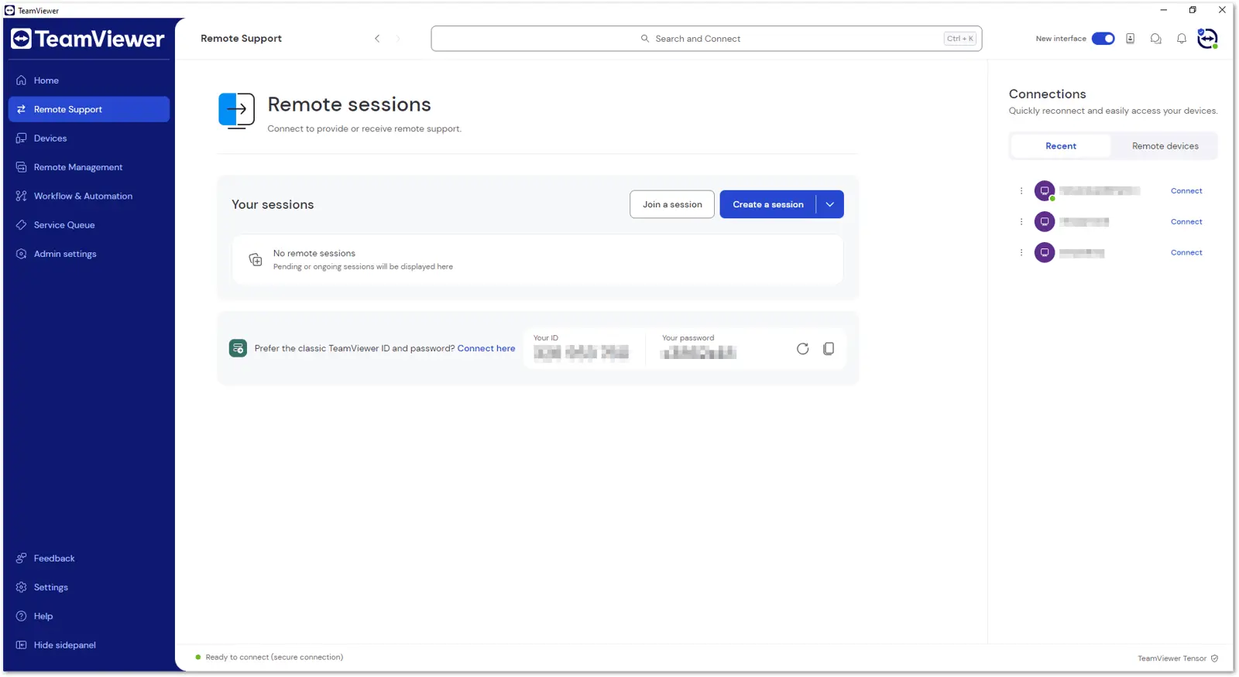Switch to the Remote devices tab
Screen dimensions: 1239x677
pyautogui.click(x=1165, y=146)
